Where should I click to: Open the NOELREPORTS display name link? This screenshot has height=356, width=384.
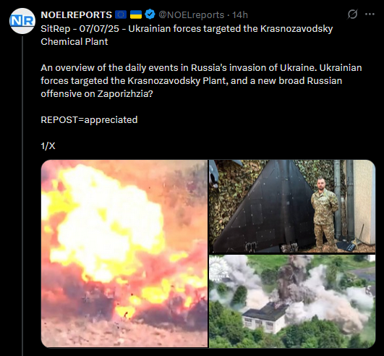click(x=77, y=15)
